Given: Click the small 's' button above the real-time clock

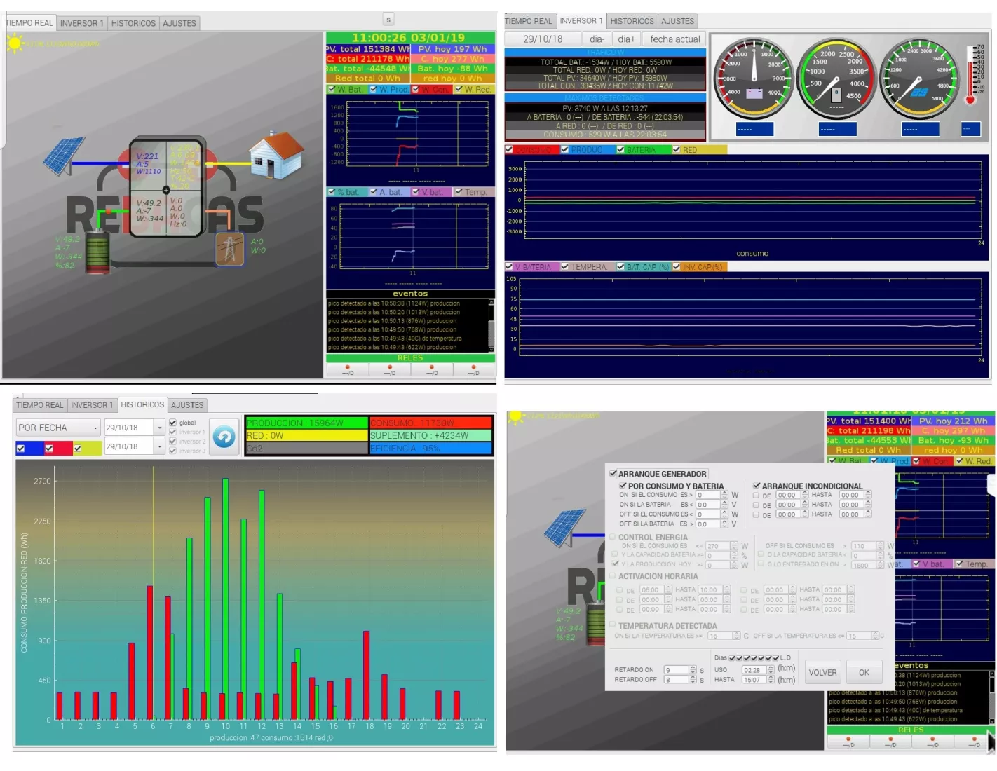Looking at the screenshot, I should [388, 20].
